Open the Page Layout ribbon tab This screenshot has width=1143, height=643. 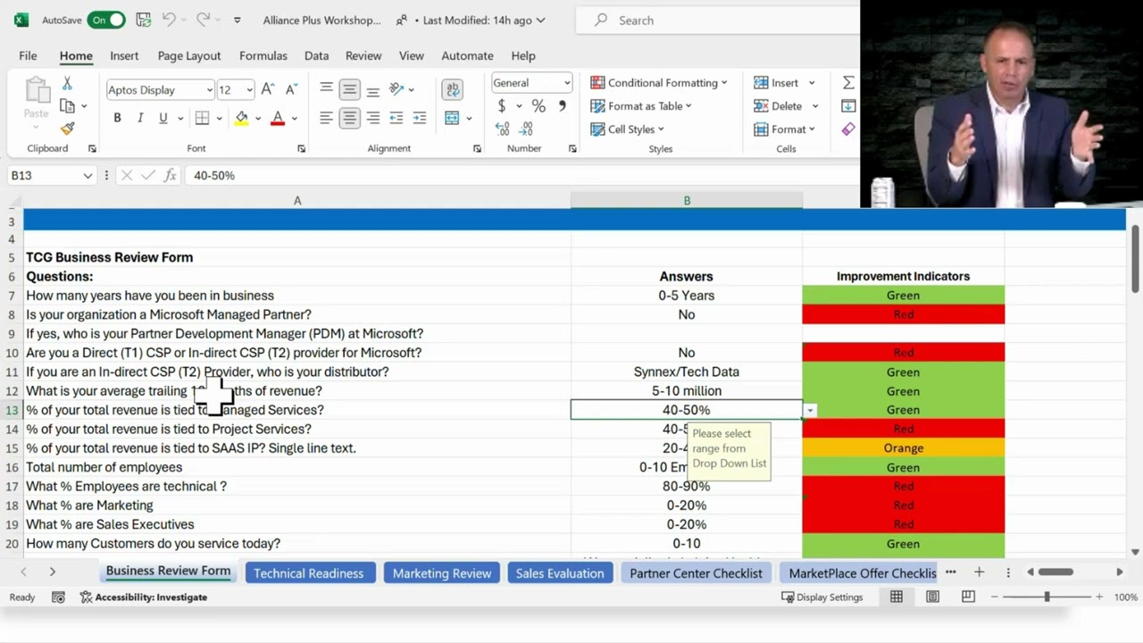point(189,55)
